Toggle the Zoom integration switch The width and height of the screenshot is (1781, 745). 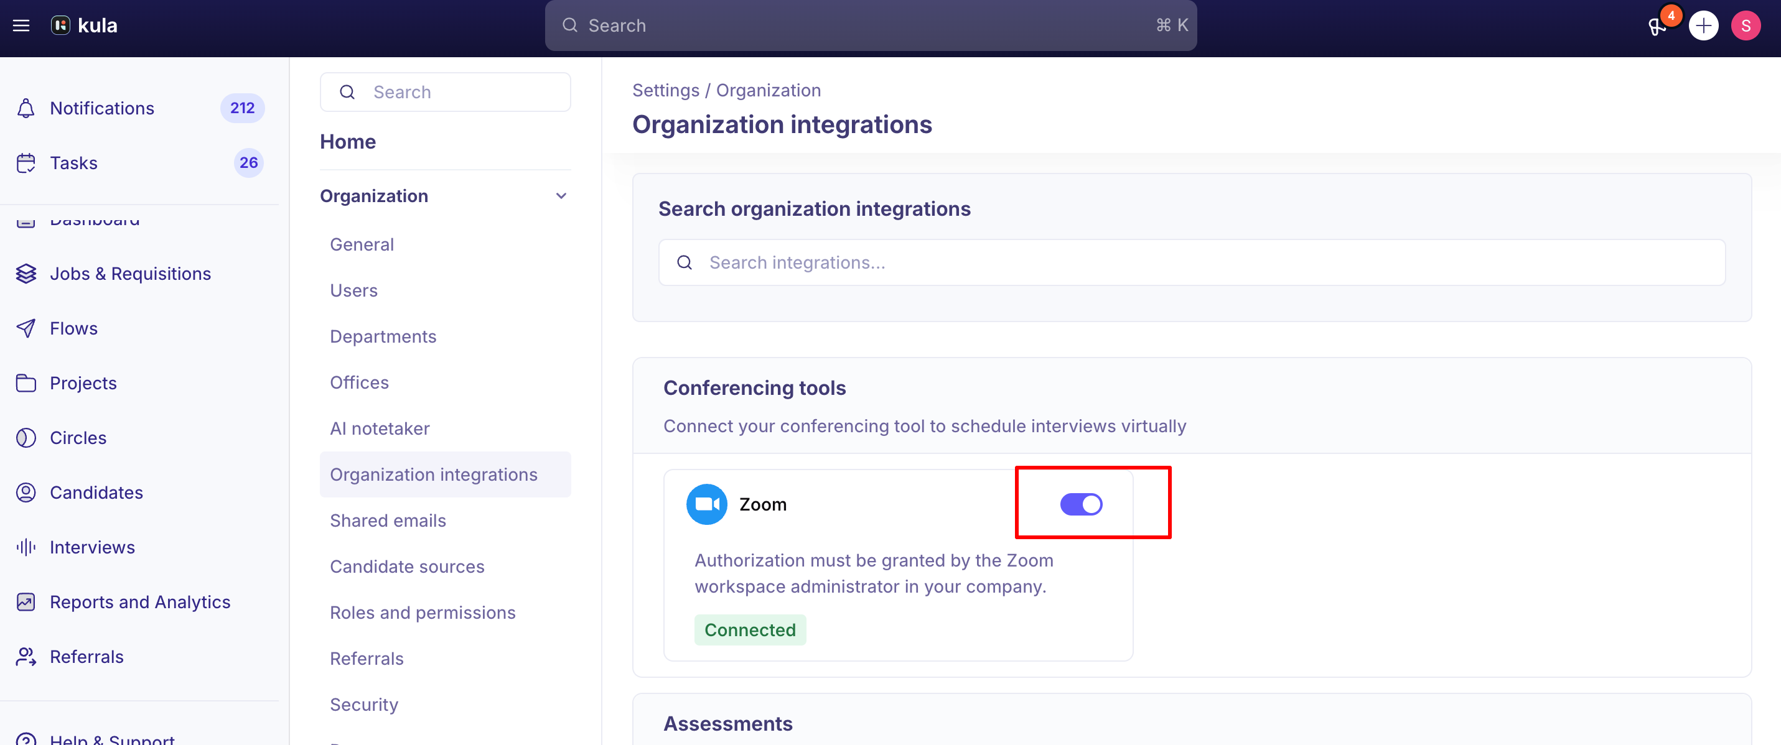[1082, 504]
